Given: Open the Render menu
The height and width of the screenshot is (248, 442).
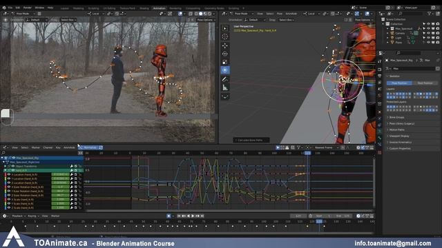Looking at the screenshot, I should (x=28, y=8).
